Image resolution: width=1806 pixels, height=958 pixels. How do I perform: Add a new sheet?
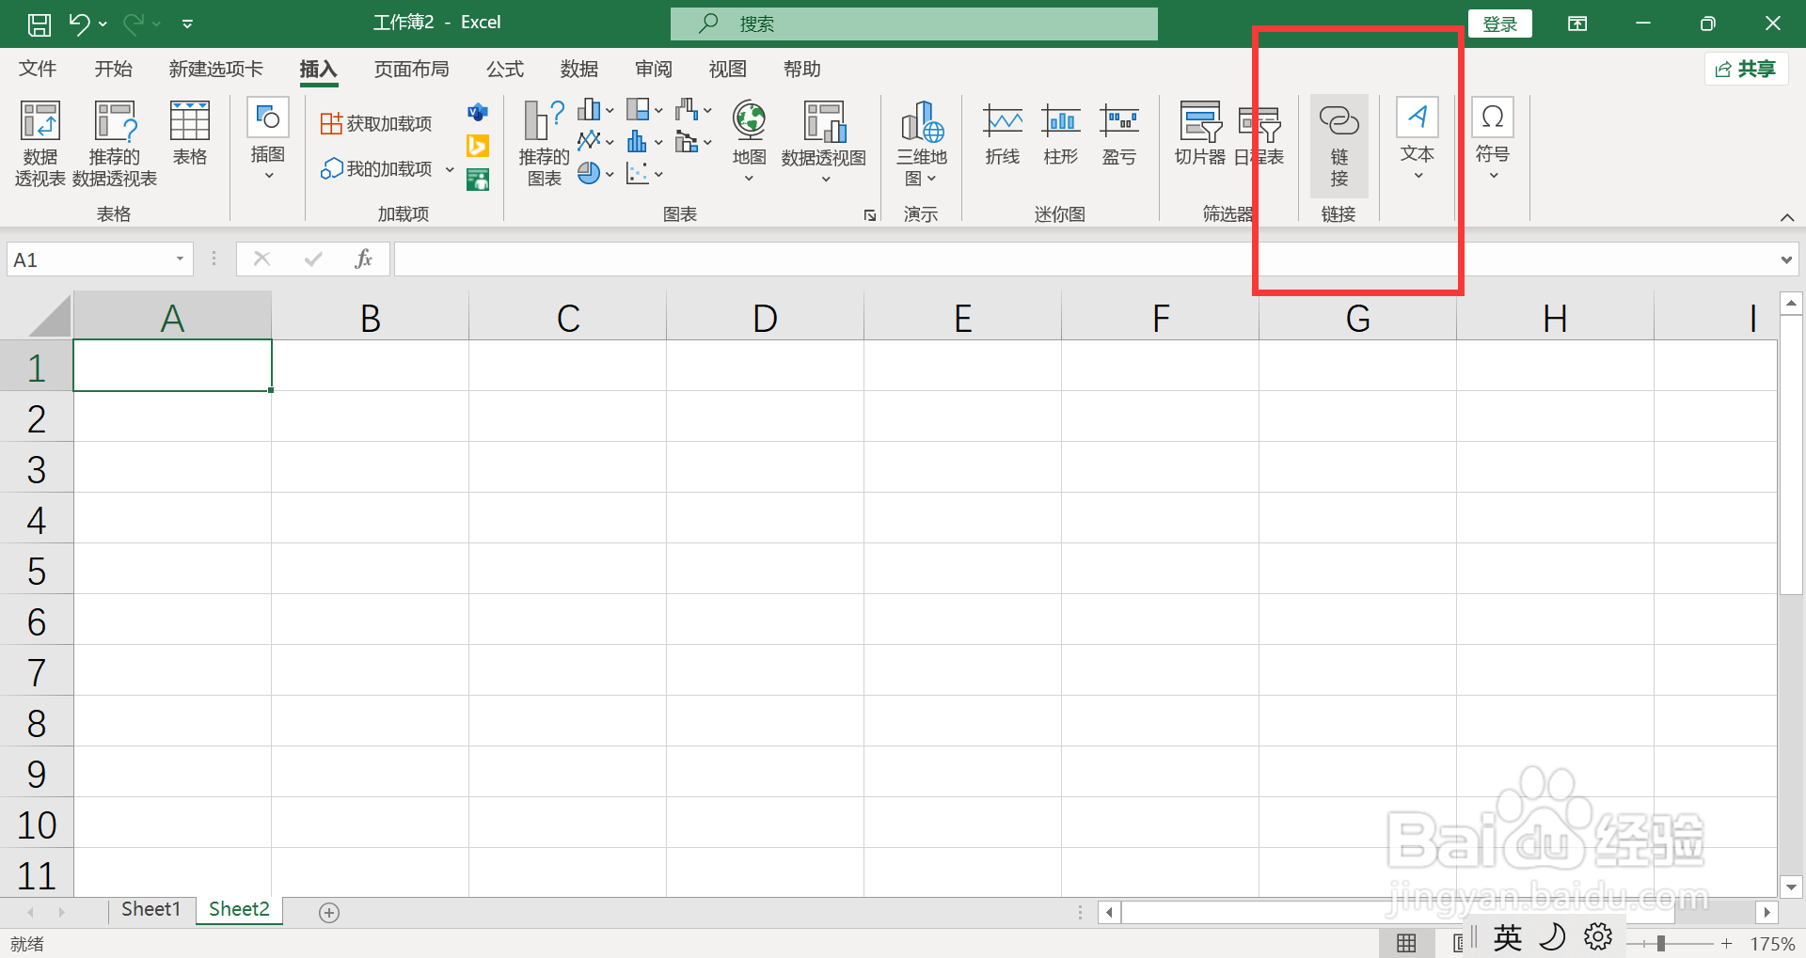pos(329,912)
